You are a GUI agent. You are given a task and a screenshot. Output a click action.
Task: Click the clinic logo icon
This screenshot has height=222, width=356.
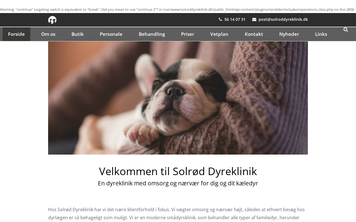[52, 20]
